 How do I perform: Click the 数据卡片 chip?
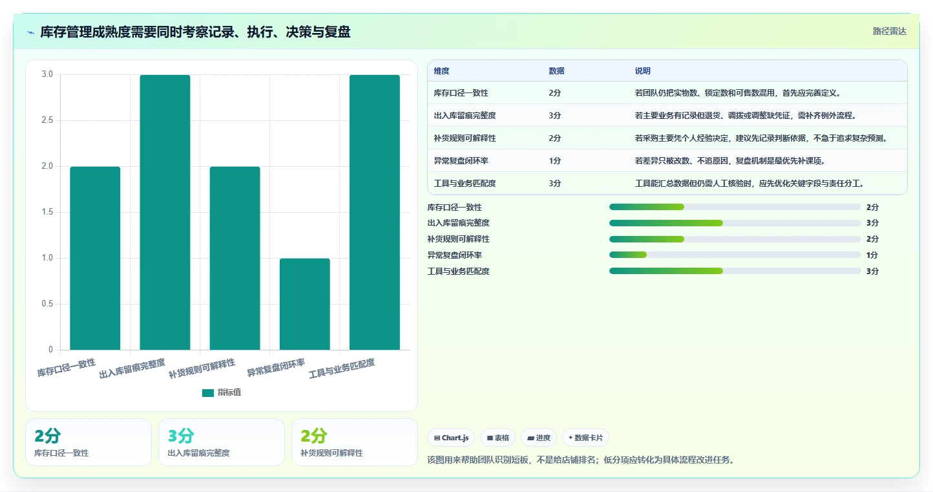pyautogui.click(x=585, y=438)
